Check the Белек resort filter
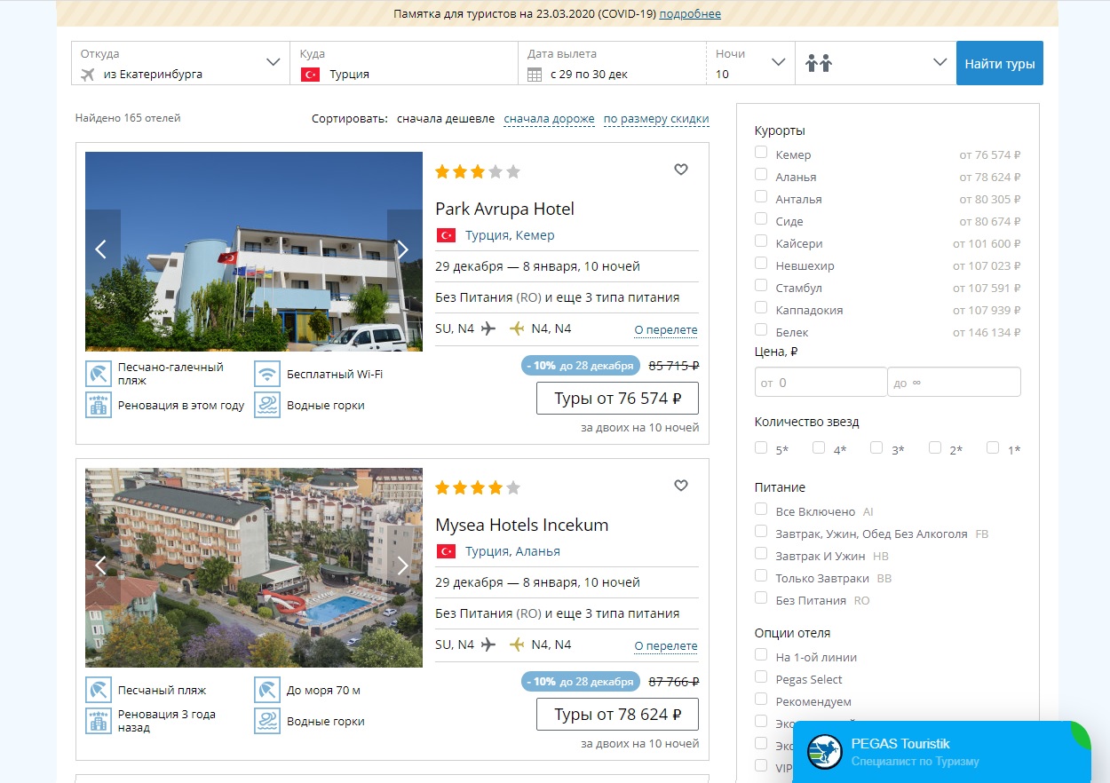Image resolution: width=1110 pixels, height=783 pixels. pyautogui.click(x=761, y=329)
